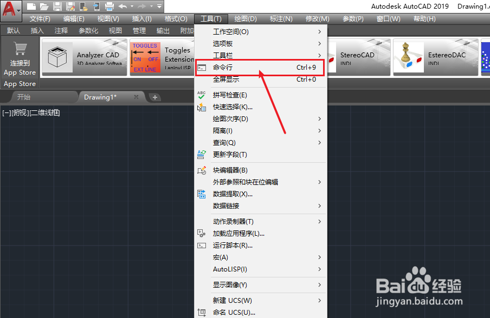Add a new drawing tab with plus

[x=154, y=97]
